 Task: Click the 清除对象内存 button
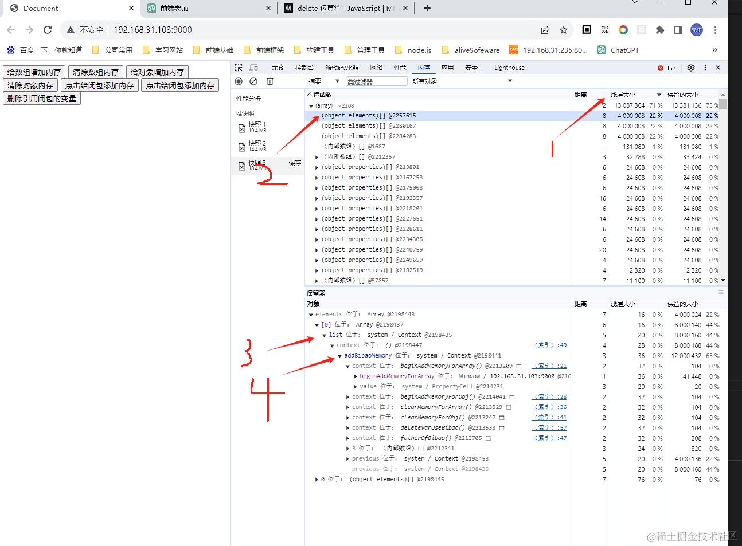(x=30, y=85)
